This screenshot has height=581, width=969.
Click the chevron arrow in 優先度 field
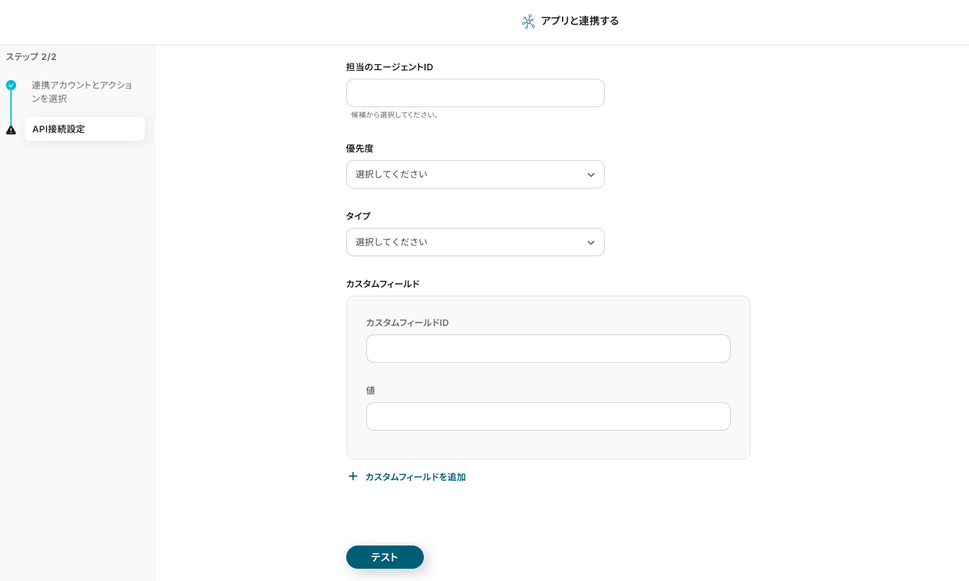(590, 175)
